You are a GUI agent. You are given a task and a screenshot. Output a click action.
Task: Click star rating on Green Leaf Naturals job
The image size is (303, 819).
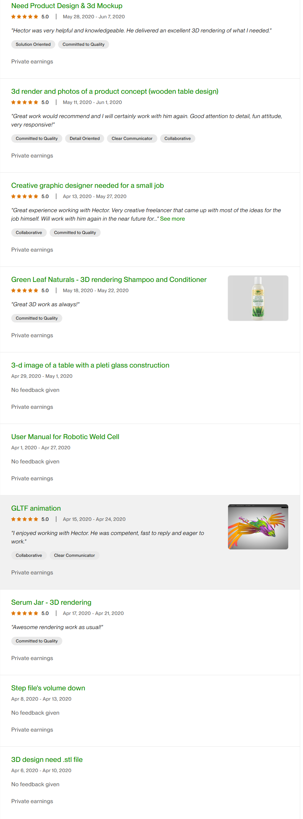click(25, 291)
